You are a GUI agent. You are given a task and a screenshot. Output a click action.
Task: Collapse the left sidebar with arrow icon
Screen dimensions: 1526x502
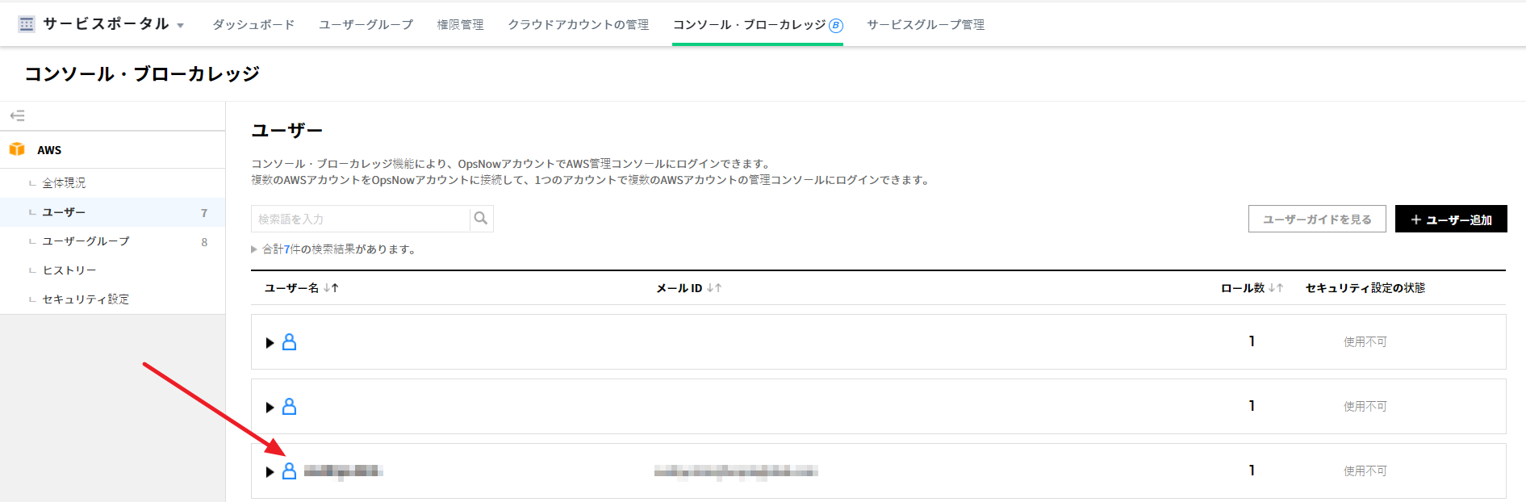[17, 115]
